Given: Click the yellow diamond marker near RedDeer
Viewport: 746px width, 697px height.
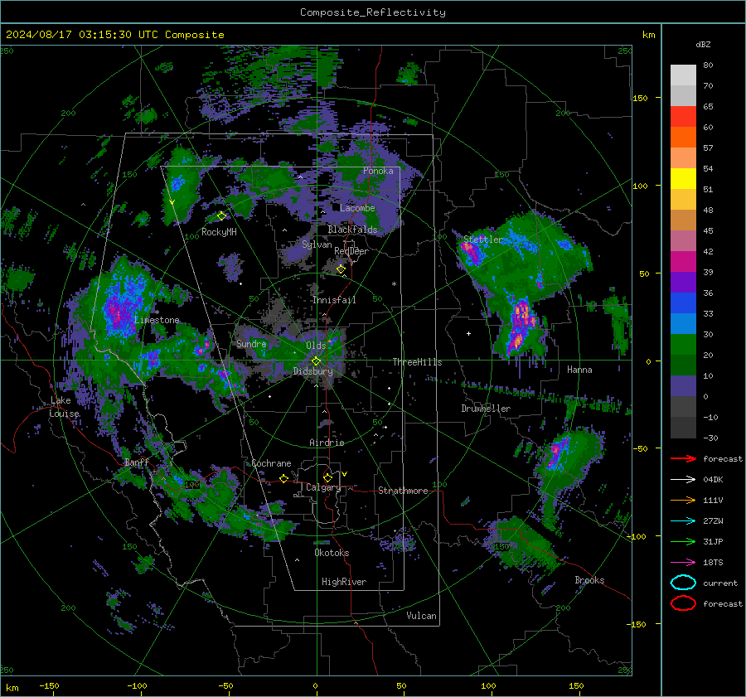Looking at the screenshot, I should click(x=341, y=269).
